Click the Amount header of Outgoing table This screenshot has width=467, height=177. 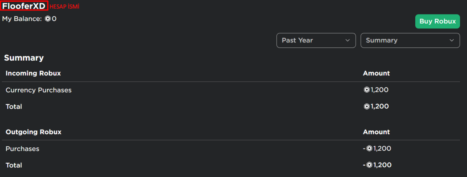[376, 132]
